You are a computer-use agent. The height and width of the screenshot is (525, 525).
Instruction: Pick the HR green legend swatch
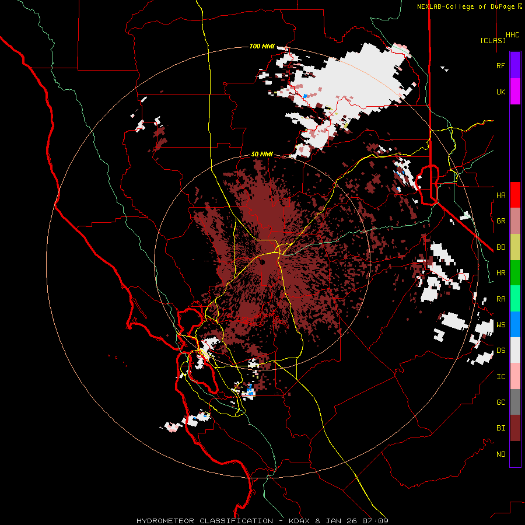pyautogui.click(x=515, y=273)
